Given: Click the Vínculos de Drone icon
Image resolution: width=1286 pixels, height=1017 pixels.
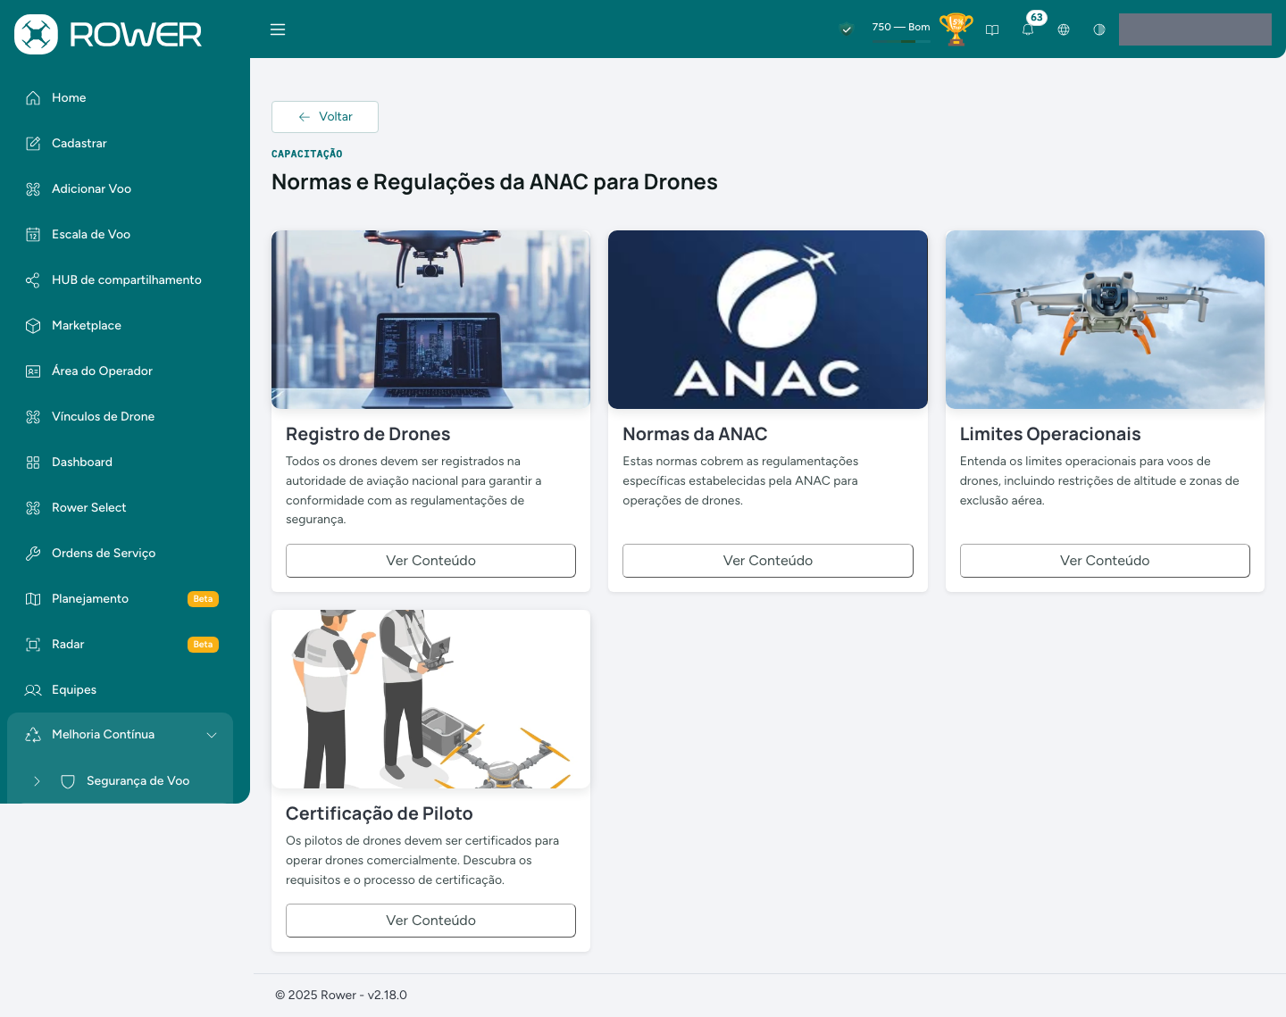Looking at the screenshot, I should click(33, 417).
